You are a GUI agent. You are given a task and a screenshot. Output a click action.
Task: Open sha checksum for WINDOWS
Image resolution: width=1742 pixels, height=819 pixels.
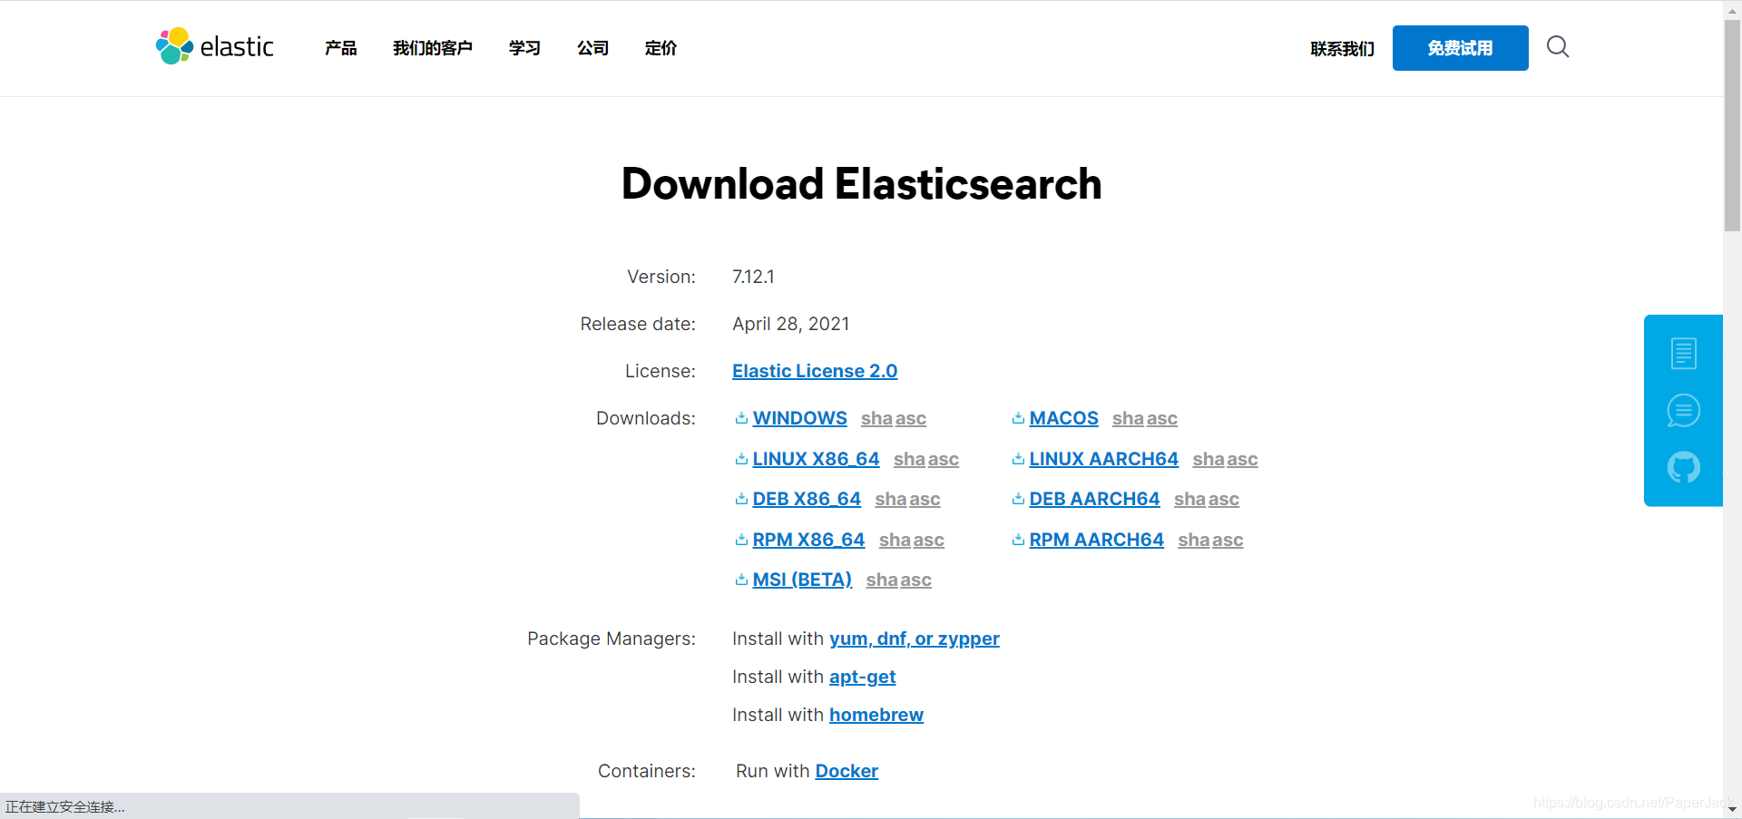tap(876, 418)
